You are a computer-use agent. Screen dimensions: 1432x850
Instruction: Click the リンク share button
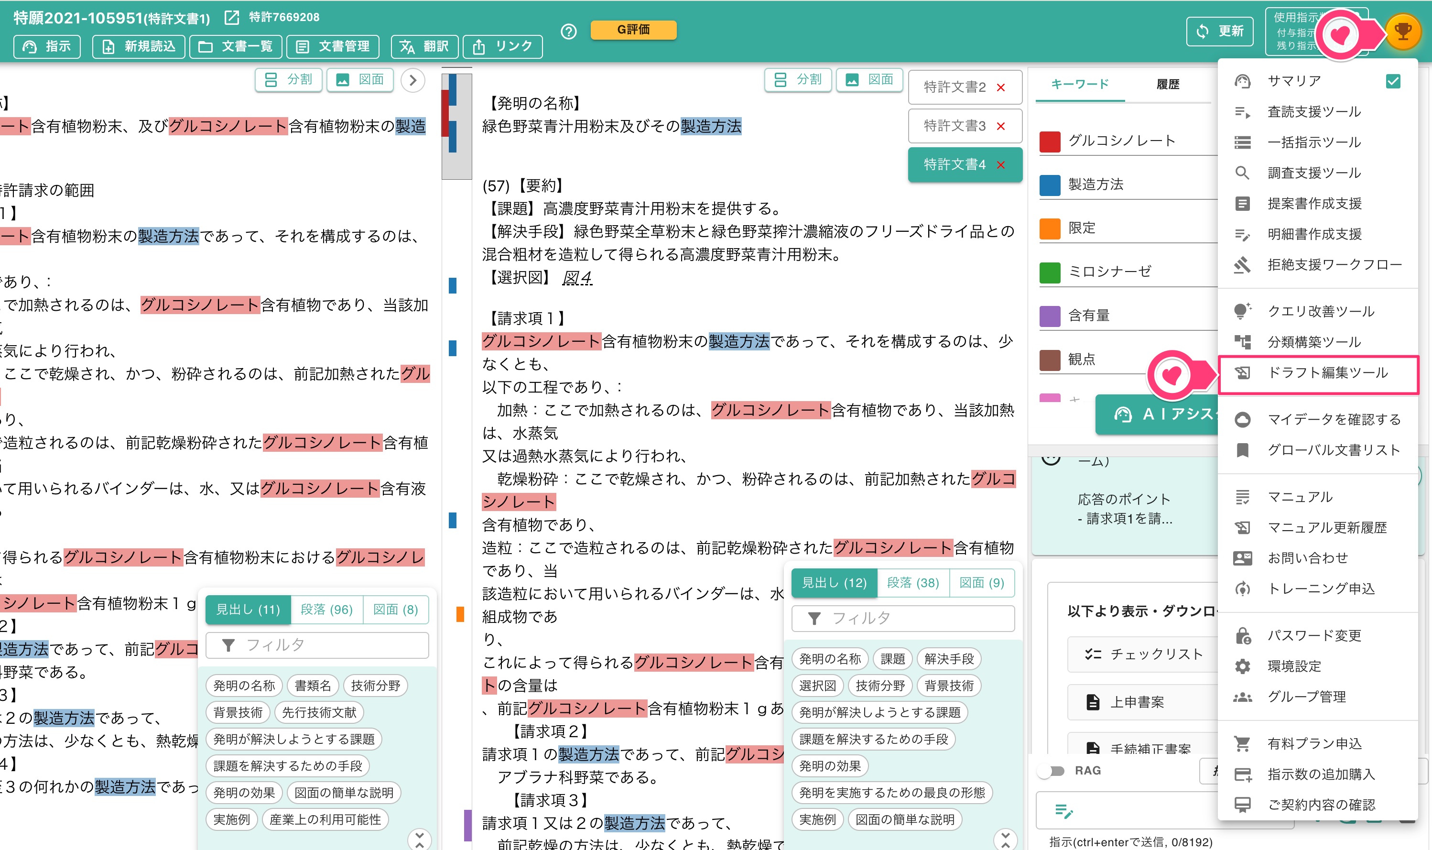(502, 46)
